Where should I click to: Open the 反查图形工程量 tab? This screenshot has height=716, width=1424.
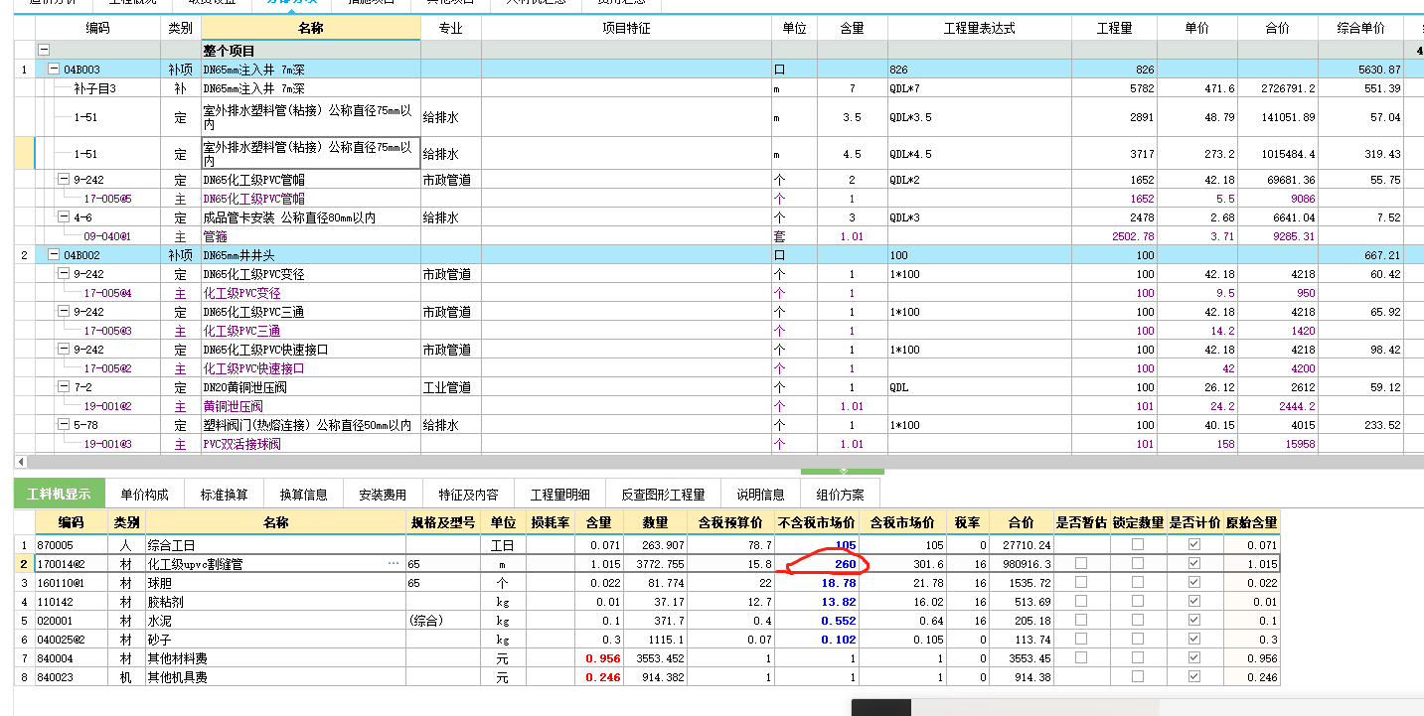click(x=664, y=494)
